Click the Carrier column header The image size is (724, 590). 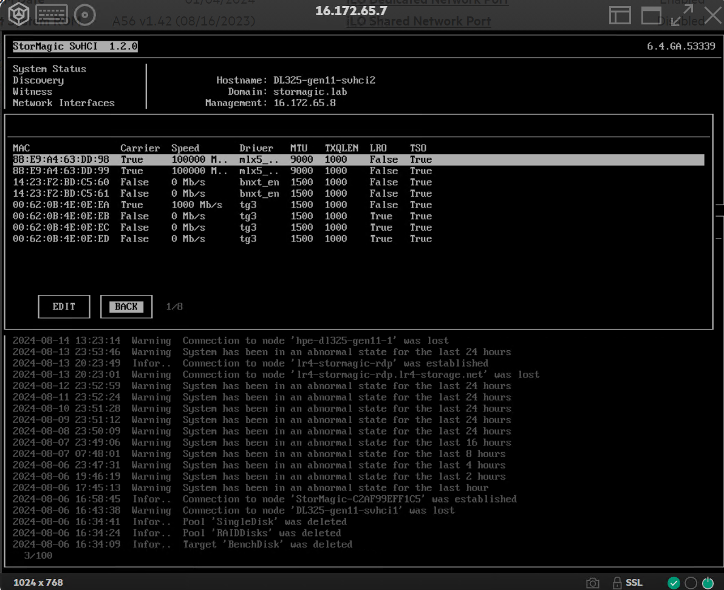140,148
